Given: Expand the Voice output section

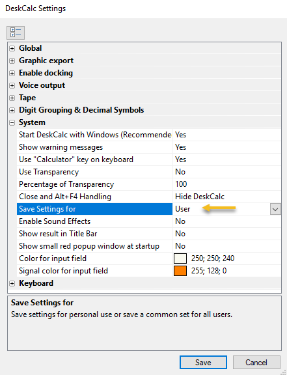Looking at the screenshot, I should tap(12, 85).
